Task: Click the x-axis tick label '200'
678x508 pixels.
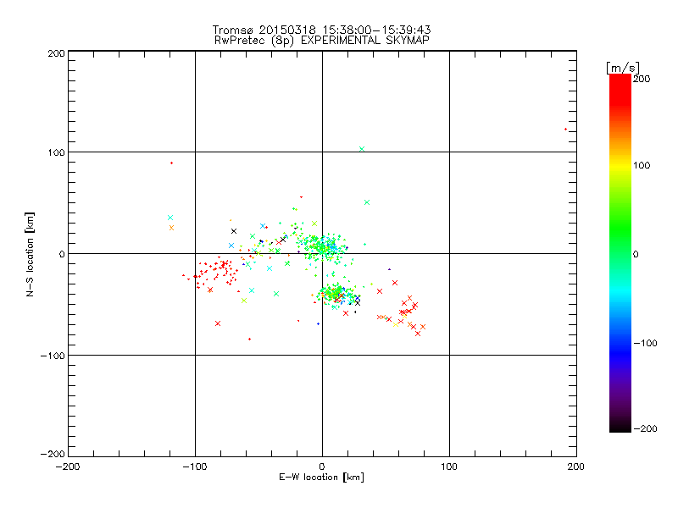Action: pyautogui.click(x=576, y=467)
